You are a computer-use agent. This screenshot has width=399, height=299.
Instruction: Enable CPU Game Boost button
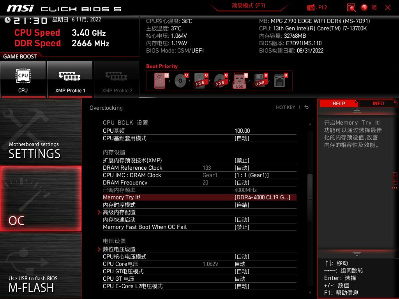pos(23,79)
